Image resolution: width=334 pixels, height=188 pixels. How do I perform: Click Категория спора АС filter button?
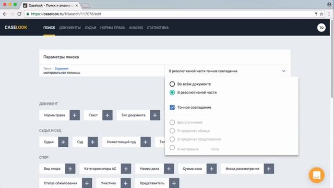pyautogui.click(x=100, y=169)
